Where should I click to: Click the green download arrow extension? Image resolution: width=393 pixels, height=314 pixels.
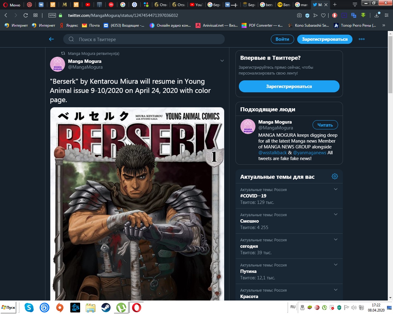[363, 15]
